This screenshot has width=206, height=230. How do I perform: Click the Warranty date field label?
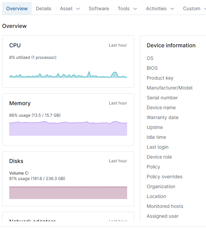click(162, 117)
